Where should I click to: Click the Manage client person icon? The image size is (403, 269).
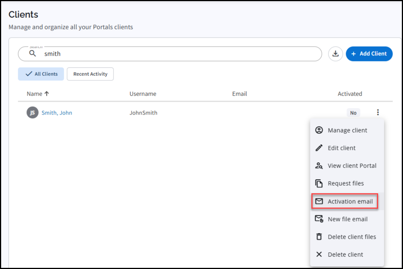319,130
